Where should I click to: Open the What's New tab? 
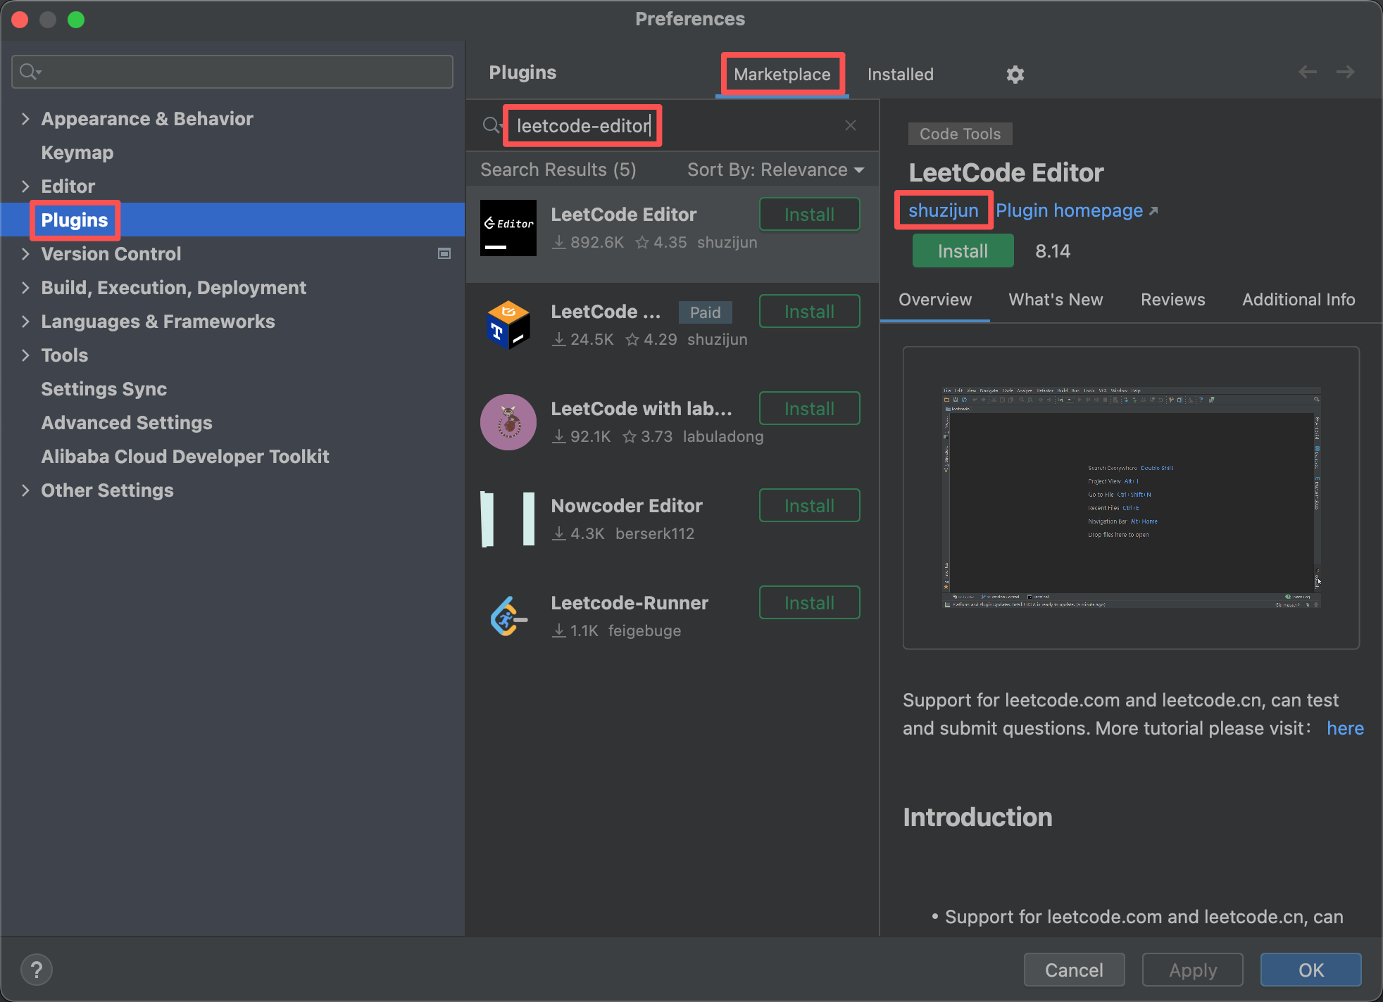coord(1056,299)
